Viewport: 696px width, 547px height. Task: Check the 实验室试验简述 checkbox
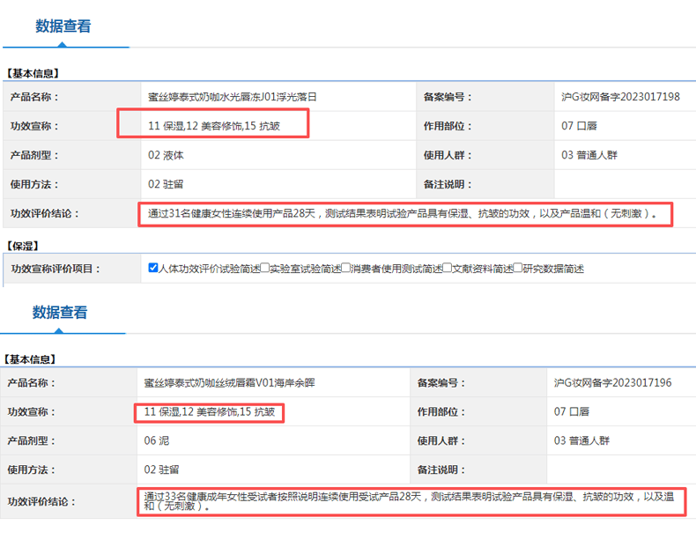(265, 268)
